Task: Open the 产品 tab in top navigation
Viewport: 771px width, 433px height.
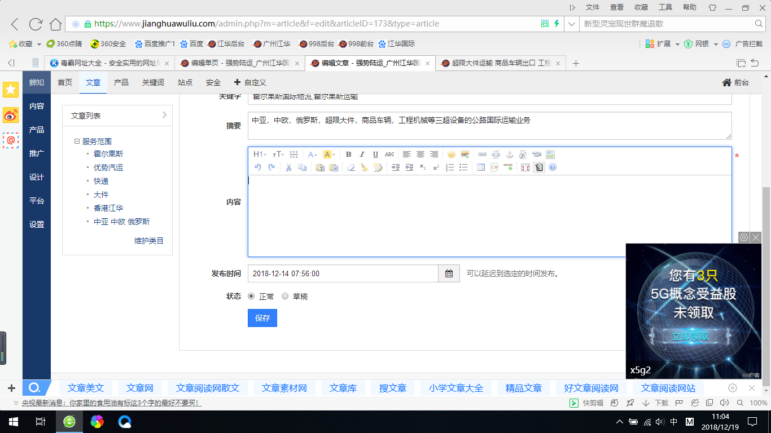Action: [121, 82]
